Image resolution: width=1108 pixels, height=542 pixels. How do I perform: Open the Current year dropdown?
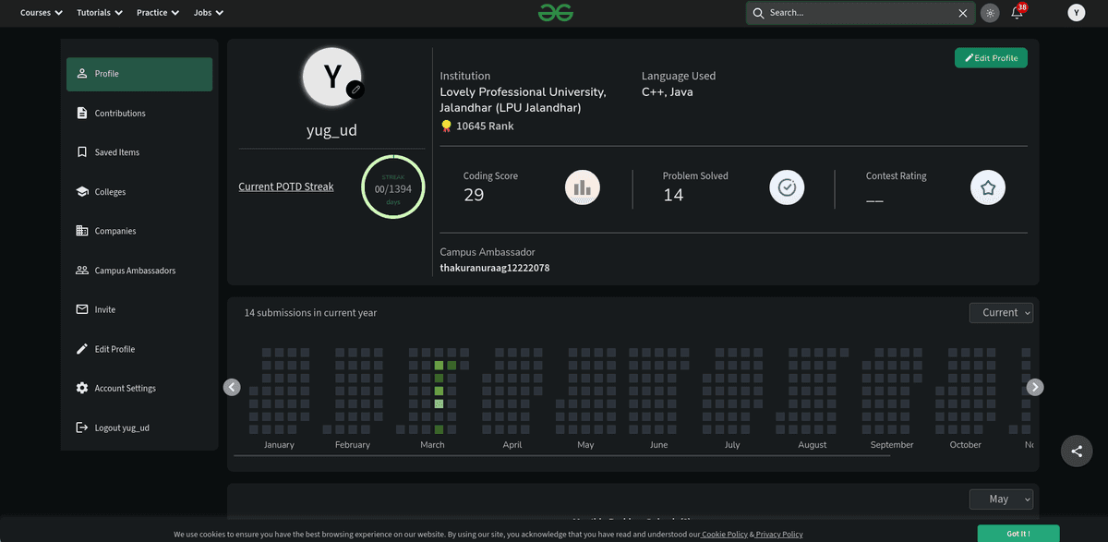point(1001,313)
